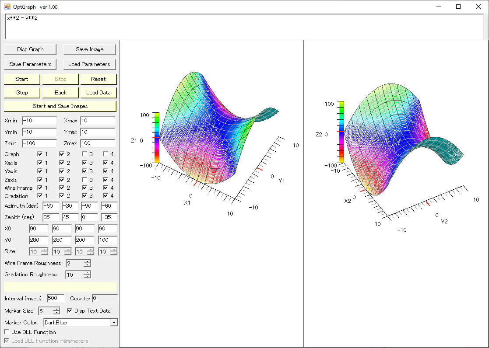This screenshot has width=489, height=348.
Task: Click the Zenith field showing 45
Action: coord(70,217)
